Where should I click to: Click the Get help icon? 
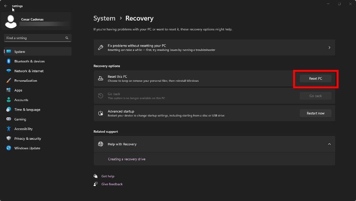96,176
